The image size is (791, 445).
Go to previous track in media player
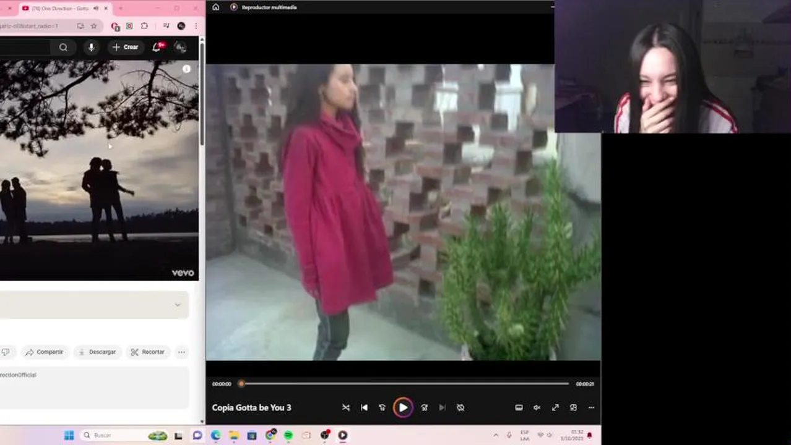click(x=364, y=407)
